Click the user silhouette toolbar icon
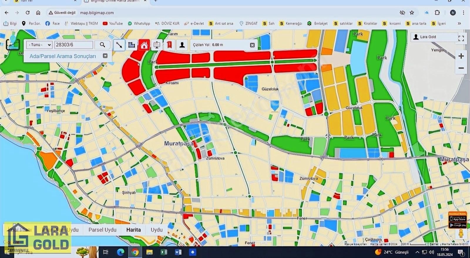The width and height of the screenshot is (470, 258). tap(182, 45)
